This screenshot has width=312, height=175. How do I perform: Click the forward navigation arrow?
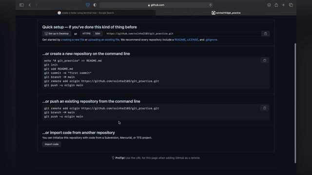tap(37, 5)
